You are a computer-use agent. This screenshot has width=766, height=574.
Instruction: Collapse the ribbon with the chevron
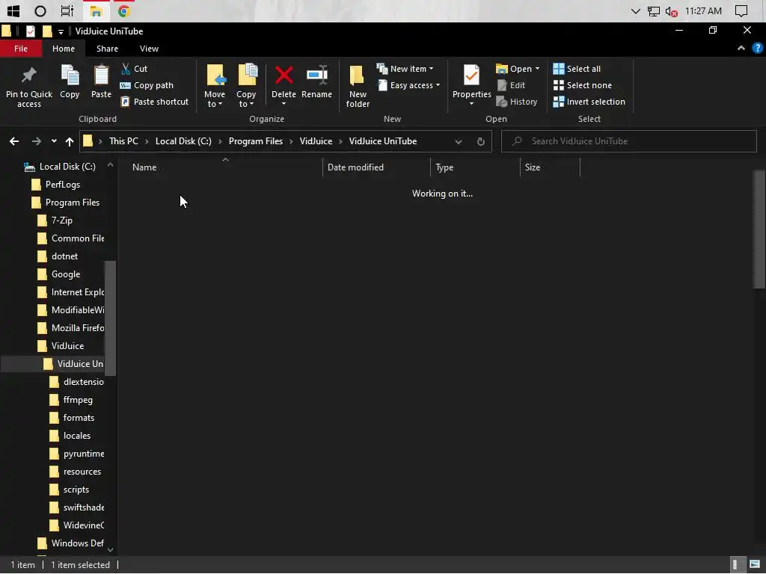(741, 49)
